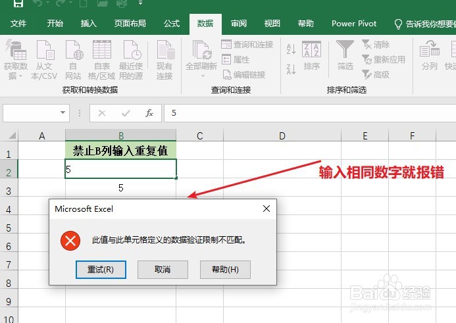
Task: Click the Select All corner triangle
Action: pyautogui.click(x=12, y=136)
